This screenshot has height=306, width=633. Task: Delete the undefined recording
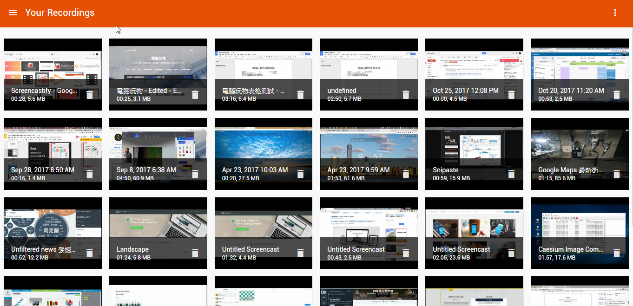[406, 95]
